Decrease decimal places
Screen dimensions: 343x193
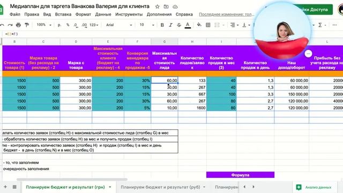[76, 25]
